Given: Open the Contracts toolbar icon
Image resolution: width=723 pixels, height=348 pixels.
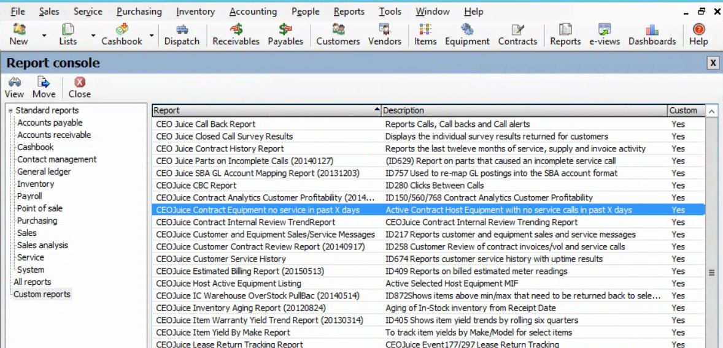Looking at the screenshot, I should 517,34.
